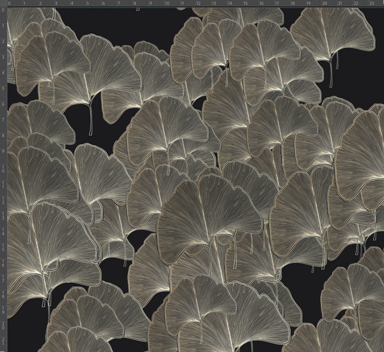Click the 3 mark on vertical ruler
This screenshot has height=352, width=384.
point(3,56)
